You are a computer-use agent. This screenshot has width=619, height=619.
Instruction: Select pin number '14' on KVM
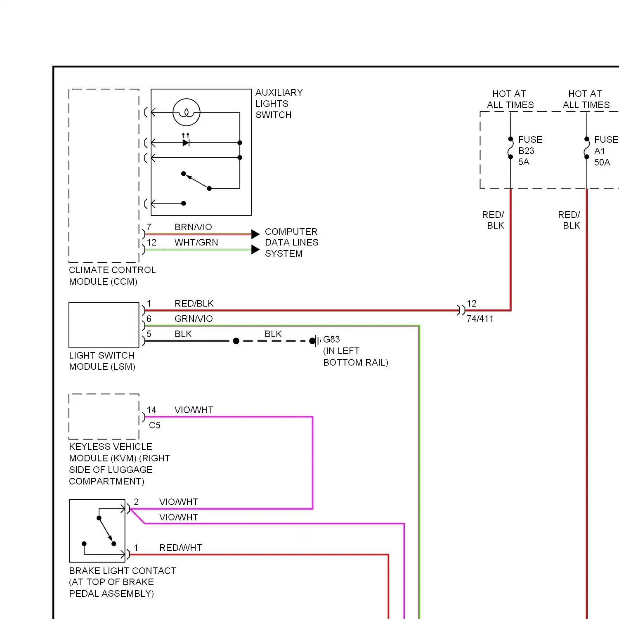[151, 410]
